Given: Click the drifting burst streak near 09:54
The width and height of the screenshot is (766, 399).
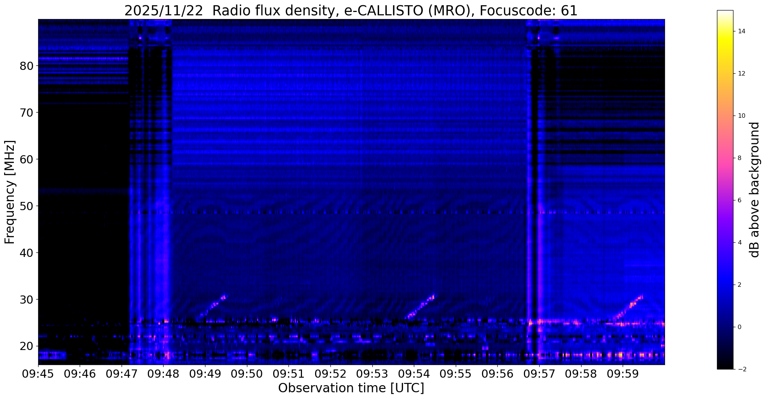Looking at the screenshot, I should 421,306.
